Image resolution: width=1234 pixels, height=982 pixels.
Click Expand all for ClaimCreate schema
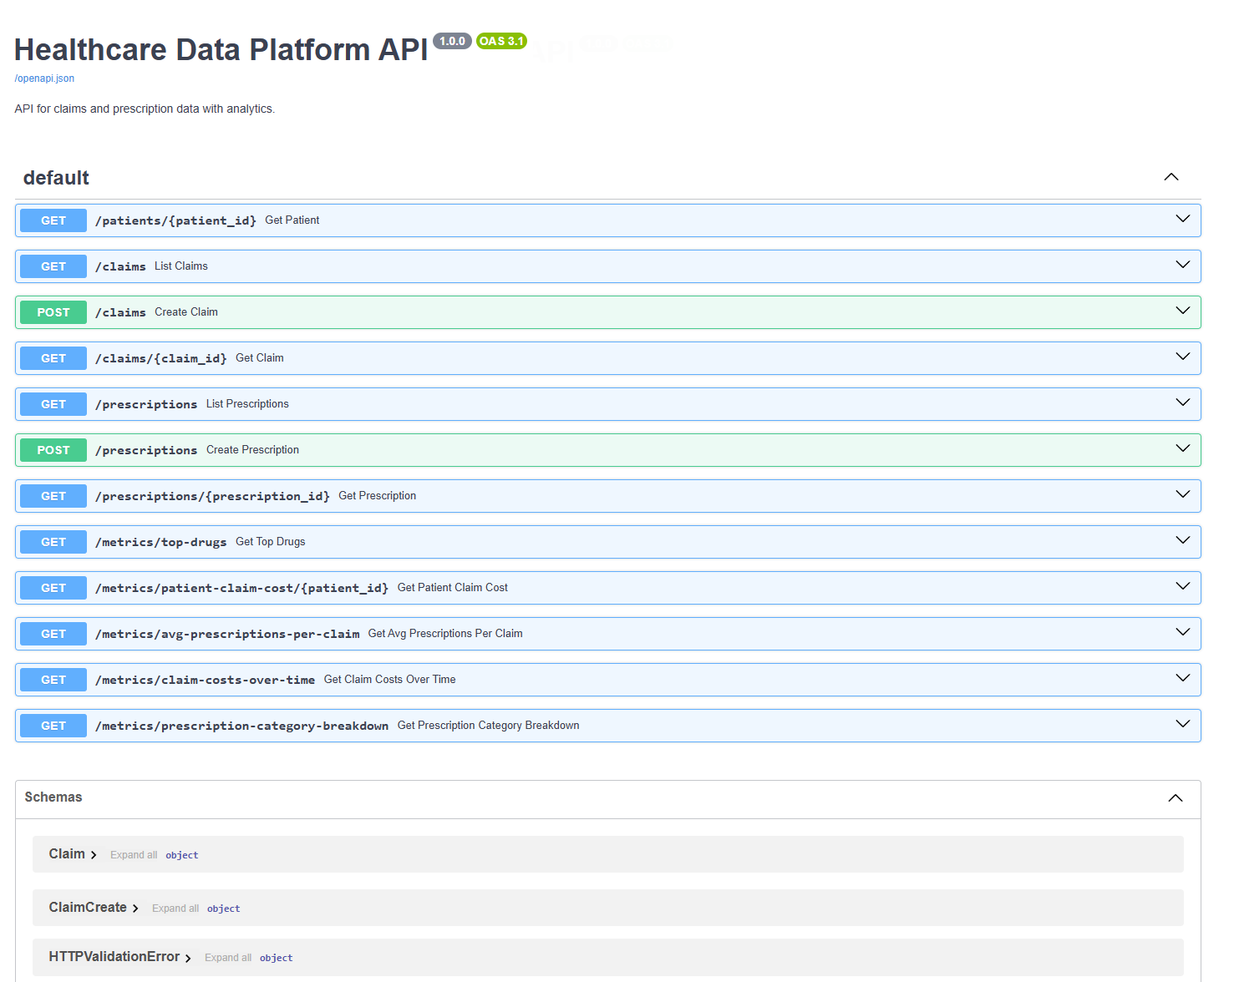[175, 909]
